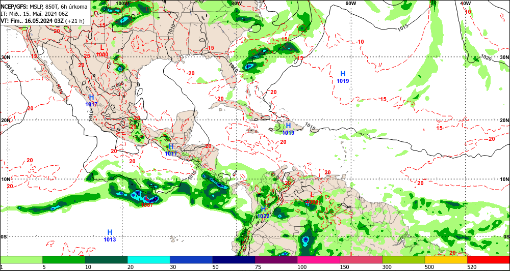
Task: Click the 1020 isobar label
Action: click(486, 58)
